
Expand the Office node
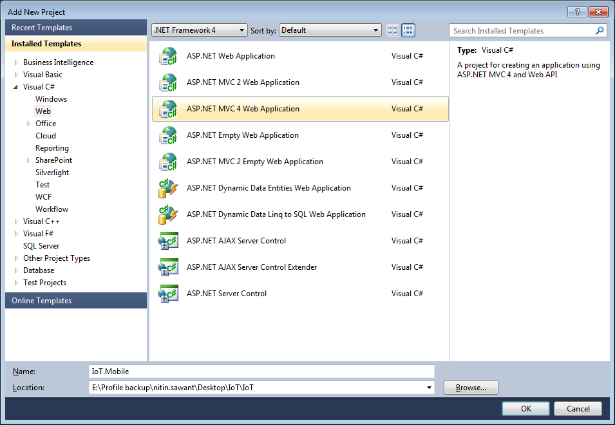[28, 124]
